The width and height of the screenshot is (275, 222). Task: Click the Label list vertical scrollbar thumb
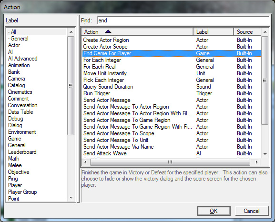click(71, 86)
